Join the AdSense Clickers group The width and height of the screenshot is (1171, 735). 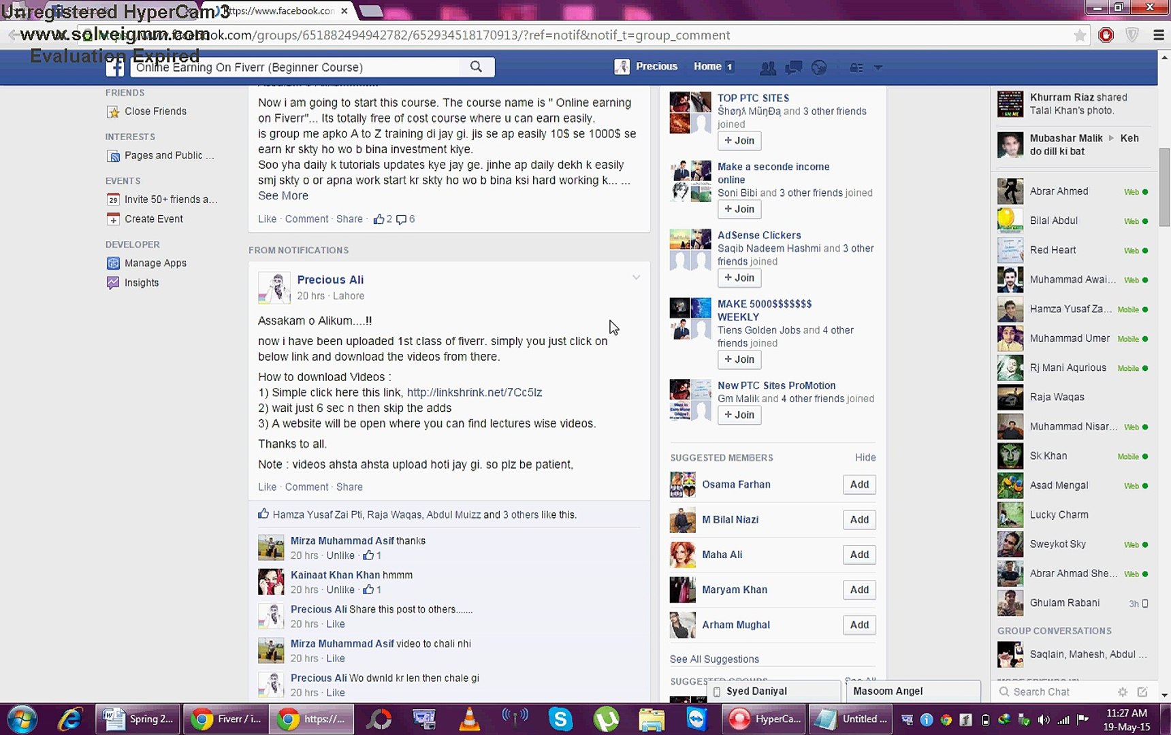(739, 278)
